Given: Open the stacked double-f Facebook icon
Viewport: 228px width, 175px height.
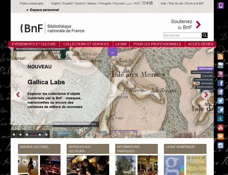Looking at the screenshot, I should [x=220, y=92].
